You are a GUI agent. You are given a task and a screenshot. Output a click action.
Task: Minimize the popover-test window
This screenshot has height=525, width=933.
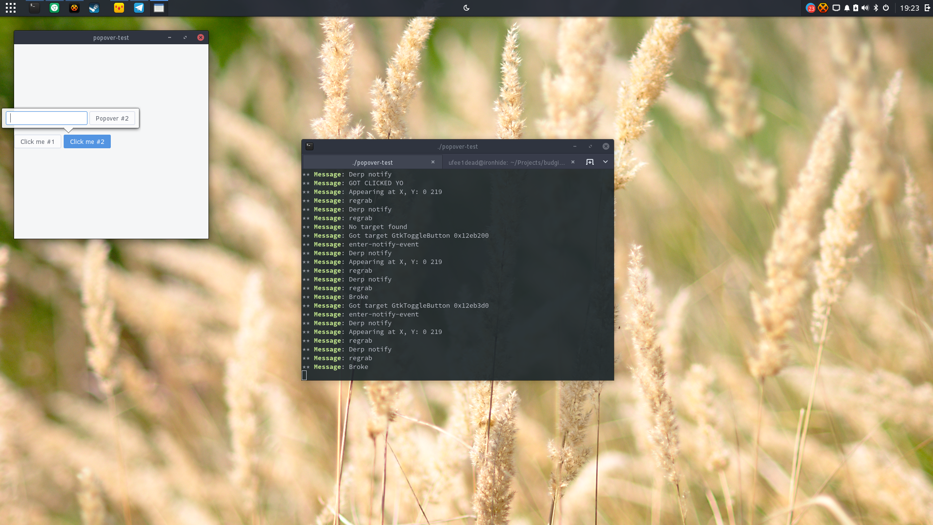[x=170, y=37]
